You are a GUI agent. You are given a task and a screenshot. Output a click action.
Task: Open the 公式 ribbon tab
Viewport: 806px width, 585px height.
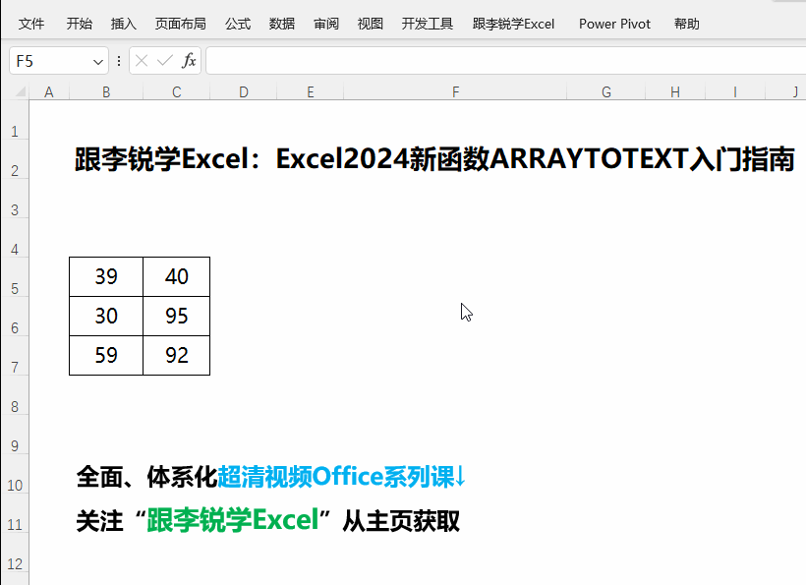[x=238, y=24]
